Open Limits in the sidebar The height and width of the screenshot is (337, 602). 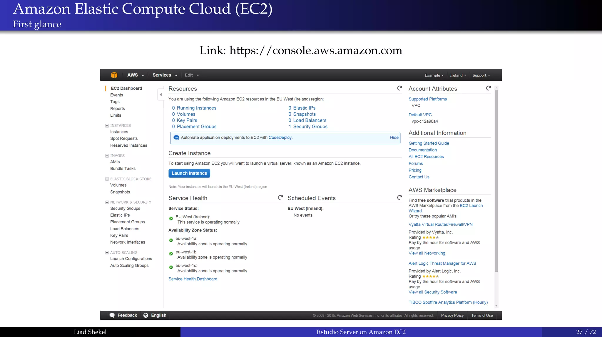coord(116,115)
